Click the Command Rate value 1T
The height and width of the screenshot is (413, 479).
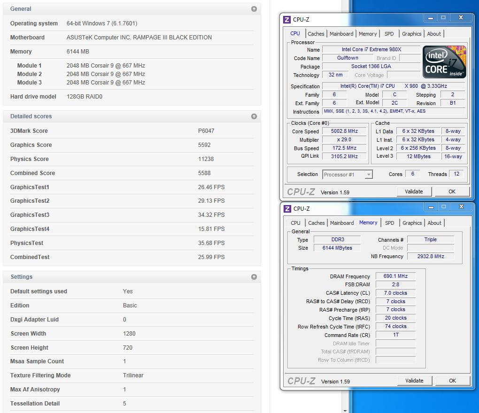coord(395,335)
